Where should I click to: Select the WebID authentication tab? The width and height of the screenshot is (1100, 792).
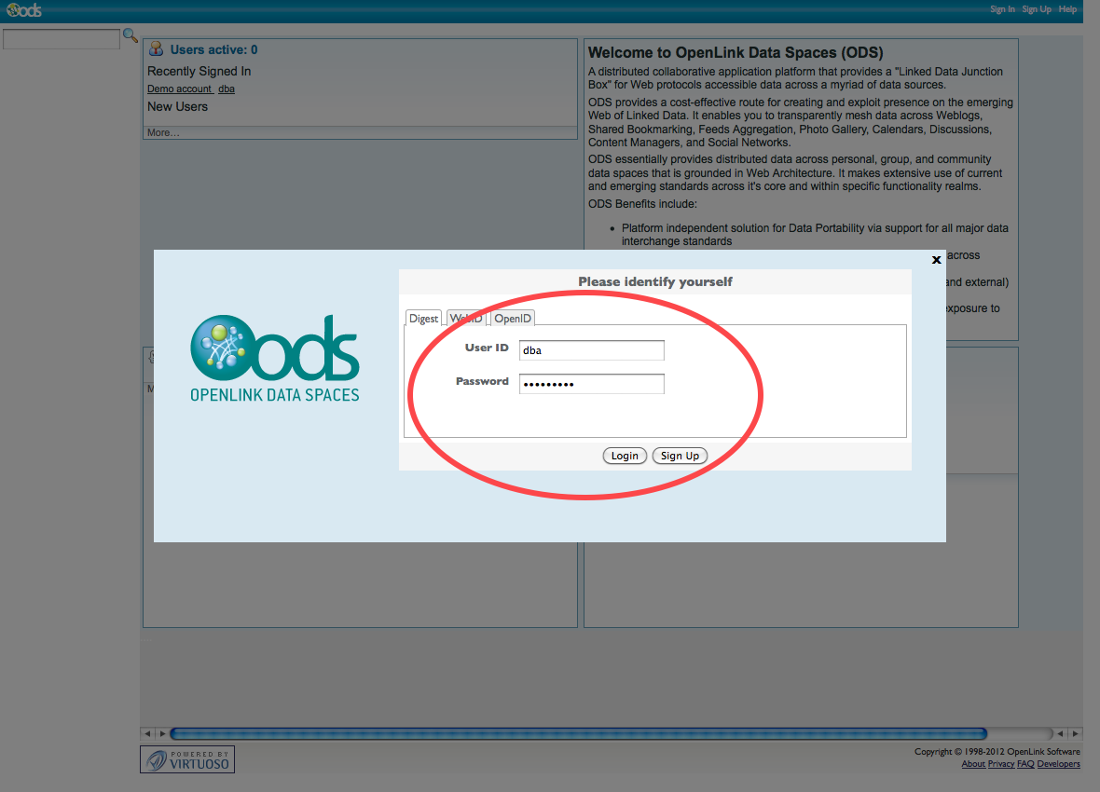pos(466,319)
